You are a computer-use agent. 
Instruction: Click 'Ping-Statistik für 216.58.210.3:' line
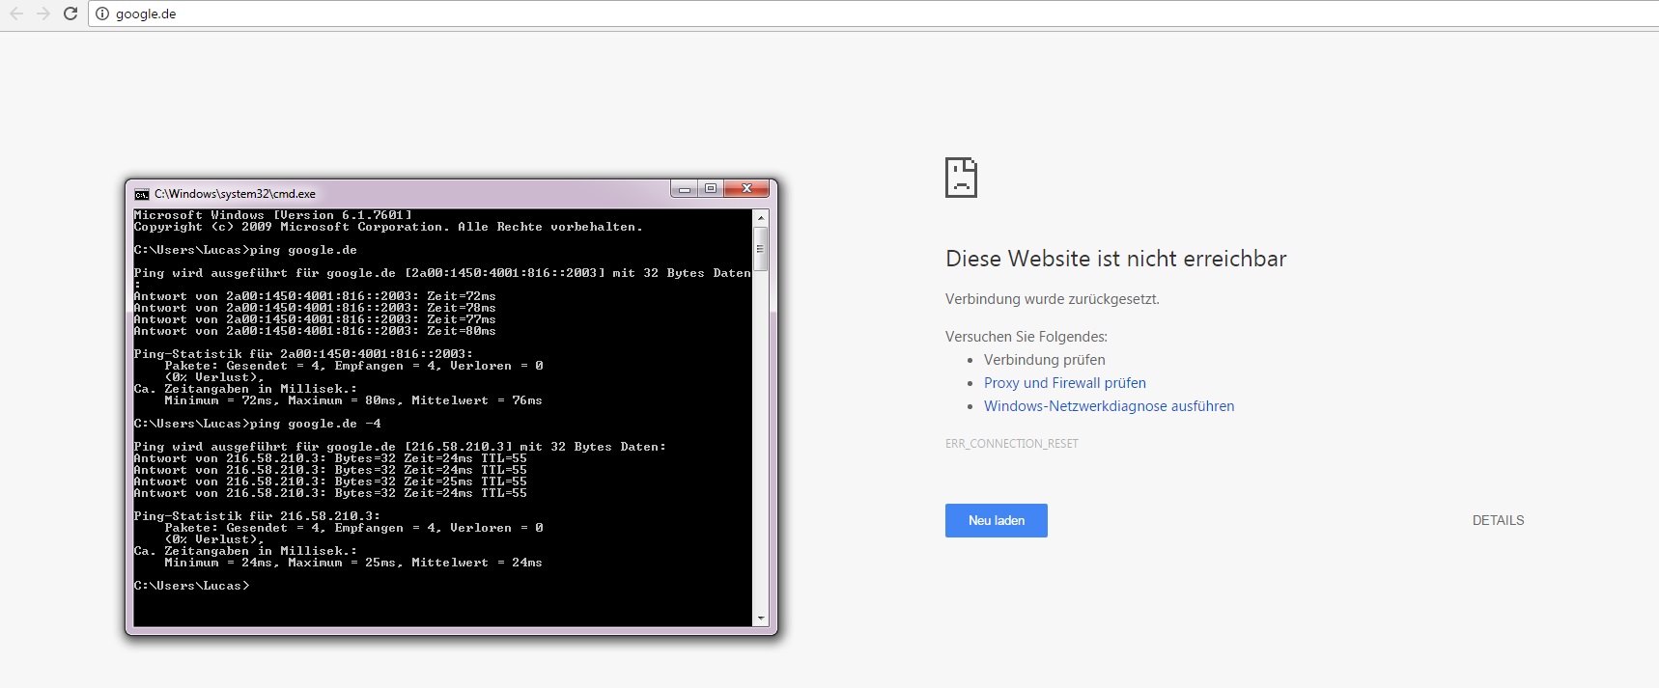pyautogui.click(x=258, y=516)
